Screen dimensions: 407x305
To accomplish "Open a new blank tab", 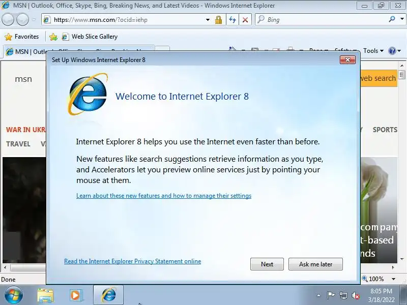I will coord(162,49).
